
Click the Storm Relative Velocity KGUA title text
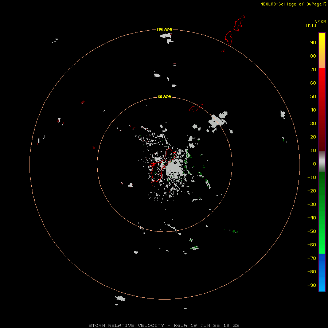164,325
